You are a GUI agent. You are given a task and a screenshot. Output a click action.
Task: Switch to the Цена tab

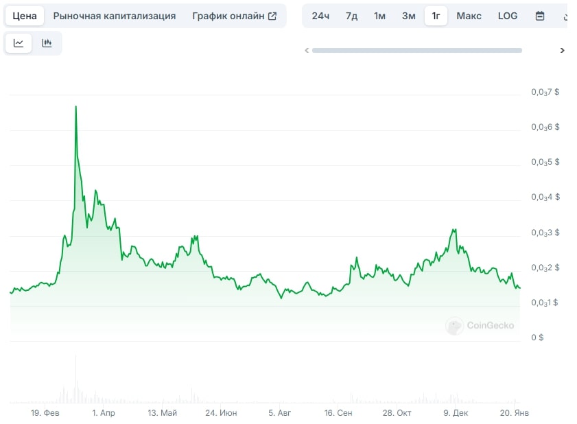pyautogui.click(x=25, y=16)
